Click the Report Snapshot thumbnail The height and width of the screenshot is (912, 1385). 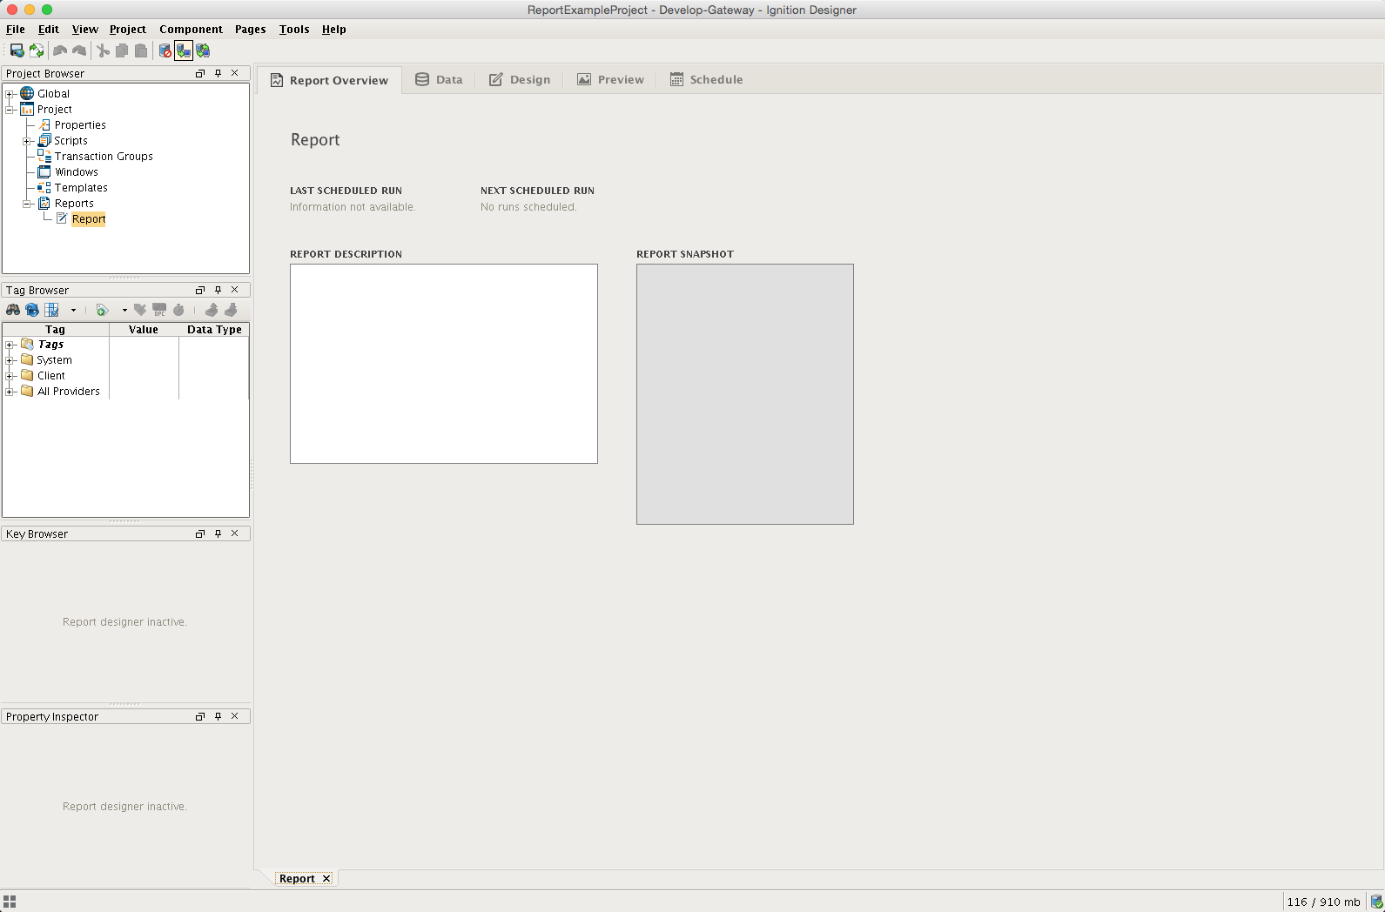coord(744,393)
